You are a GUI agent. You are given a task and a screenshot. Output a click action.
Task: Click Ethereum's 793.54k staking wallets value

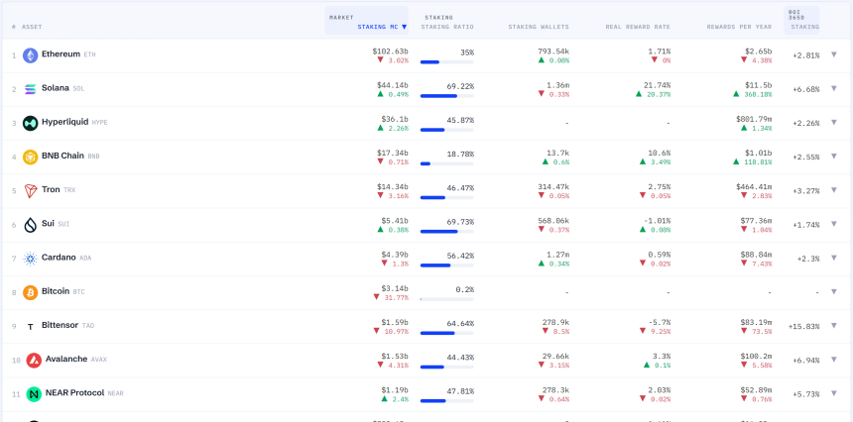[x=553, y=52]
